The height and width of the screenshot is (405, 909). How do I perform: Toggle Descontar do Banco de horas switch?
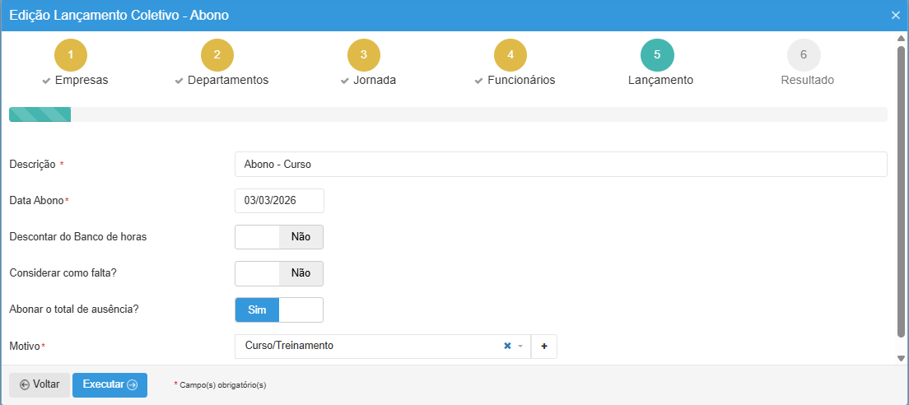[x=279, y=237]
